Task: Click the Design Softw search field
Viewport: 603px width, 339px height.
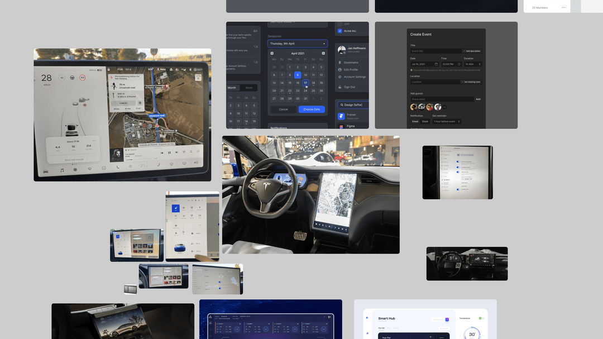Action: [353, 104]
